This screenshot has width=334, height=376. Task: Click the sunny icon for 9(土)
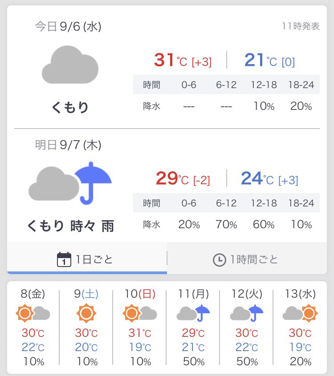pyautogui.click(x=86, y=314)
